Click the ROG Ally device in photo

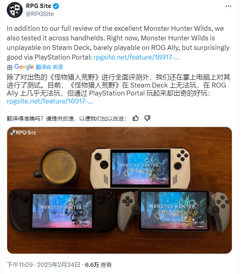(140, 168)
